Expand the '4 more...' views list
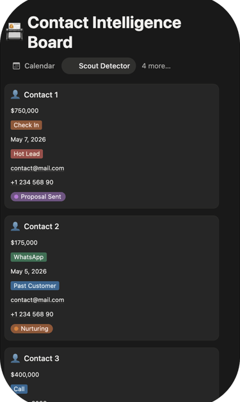Viewport: 240px width, 402px height. (156, 66)
